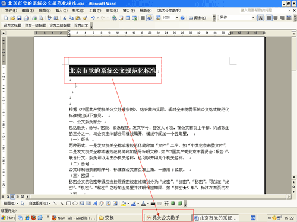Toggle the Document Map button
297x222 pixels.
[150, 18]
